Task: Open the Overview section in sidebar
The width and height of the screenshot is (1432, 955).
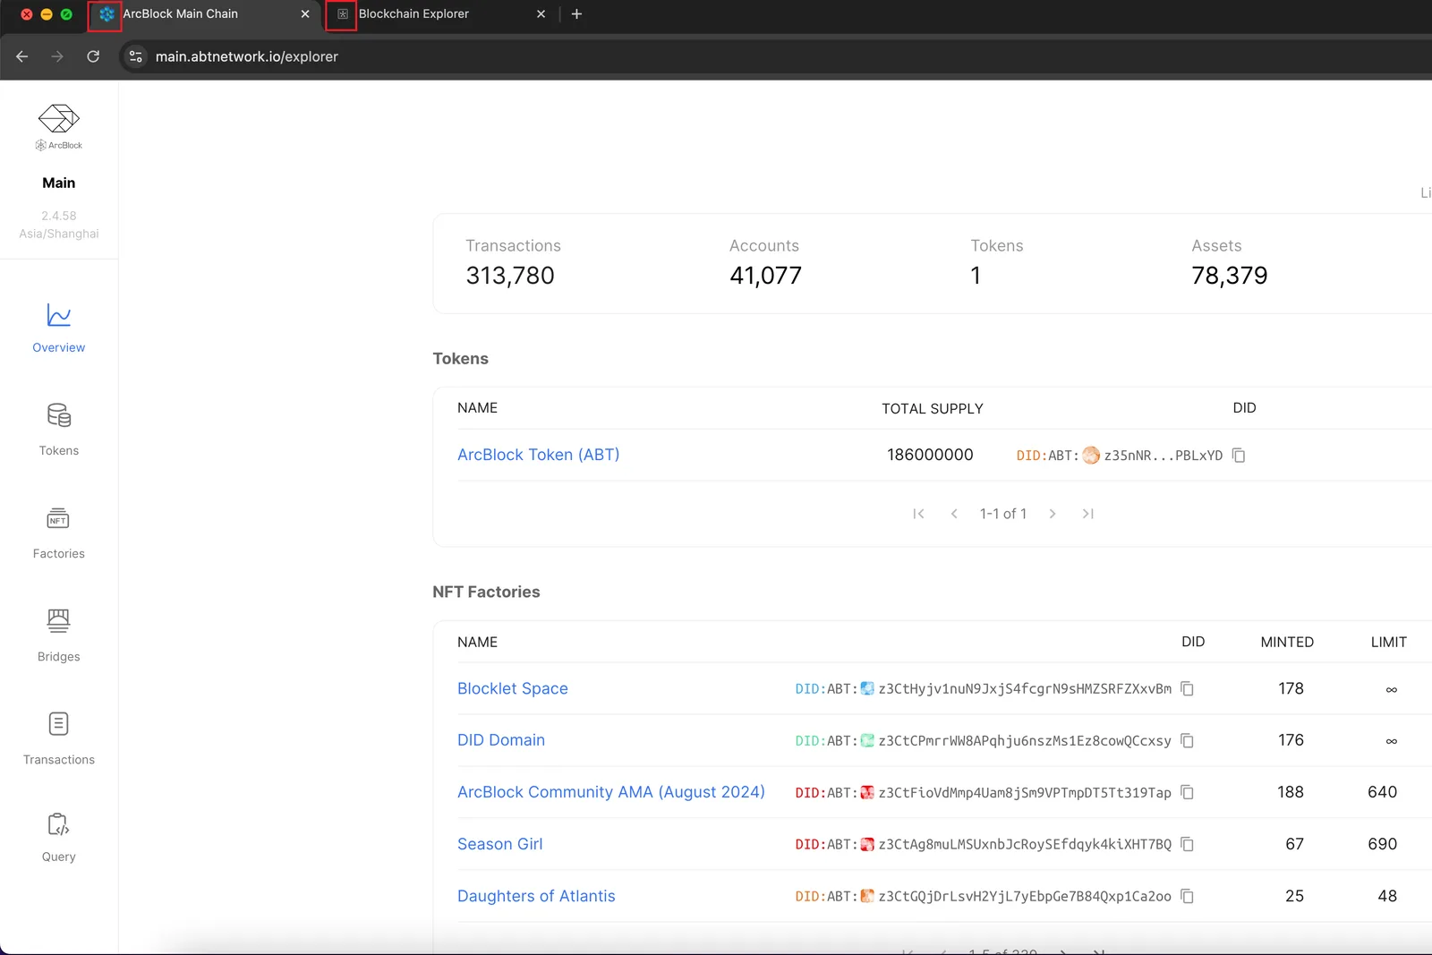Action: point(59,328)
